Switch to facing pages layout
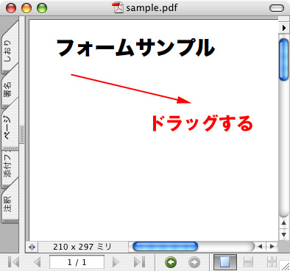 (272, 262)
